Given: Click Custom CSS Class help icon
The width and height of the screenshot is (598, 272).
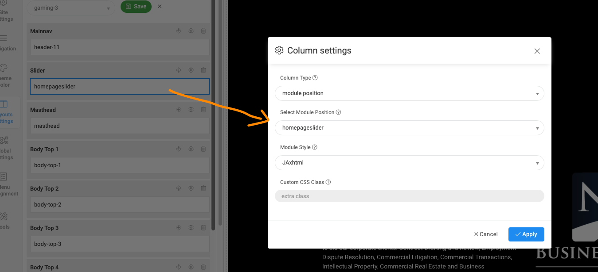Looking at the screenshot, I should [328, 182].
